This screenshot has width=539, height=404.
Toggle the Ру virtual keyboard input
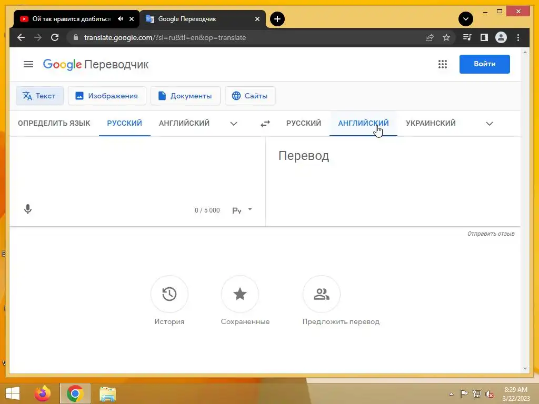point(237,210)
